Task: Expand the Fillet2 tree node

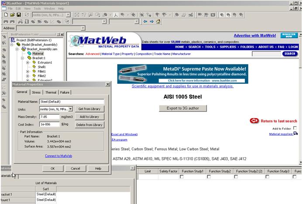Action: [x=28, y=76]
